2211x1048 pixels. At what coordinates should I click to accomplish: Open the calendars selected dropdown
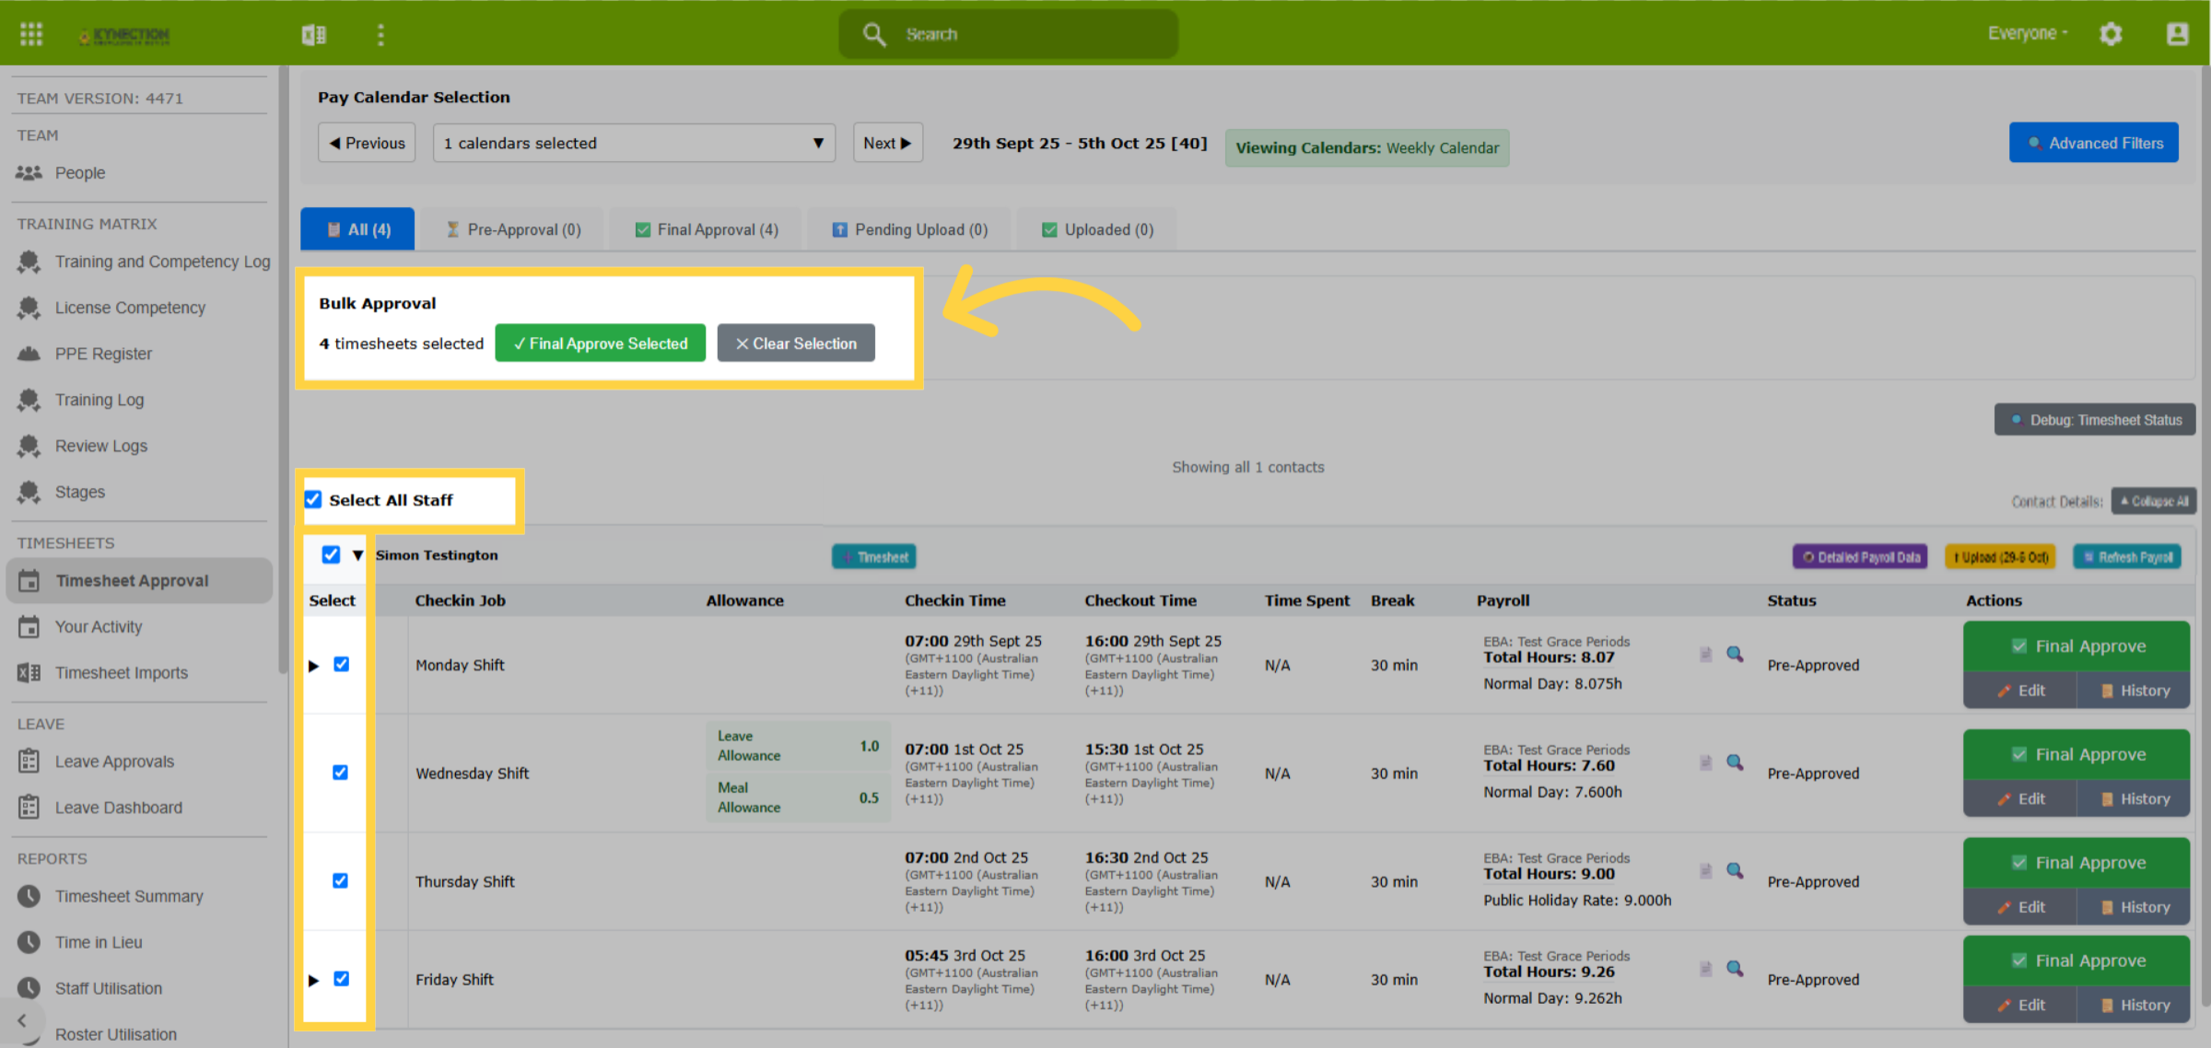[634, 143]
